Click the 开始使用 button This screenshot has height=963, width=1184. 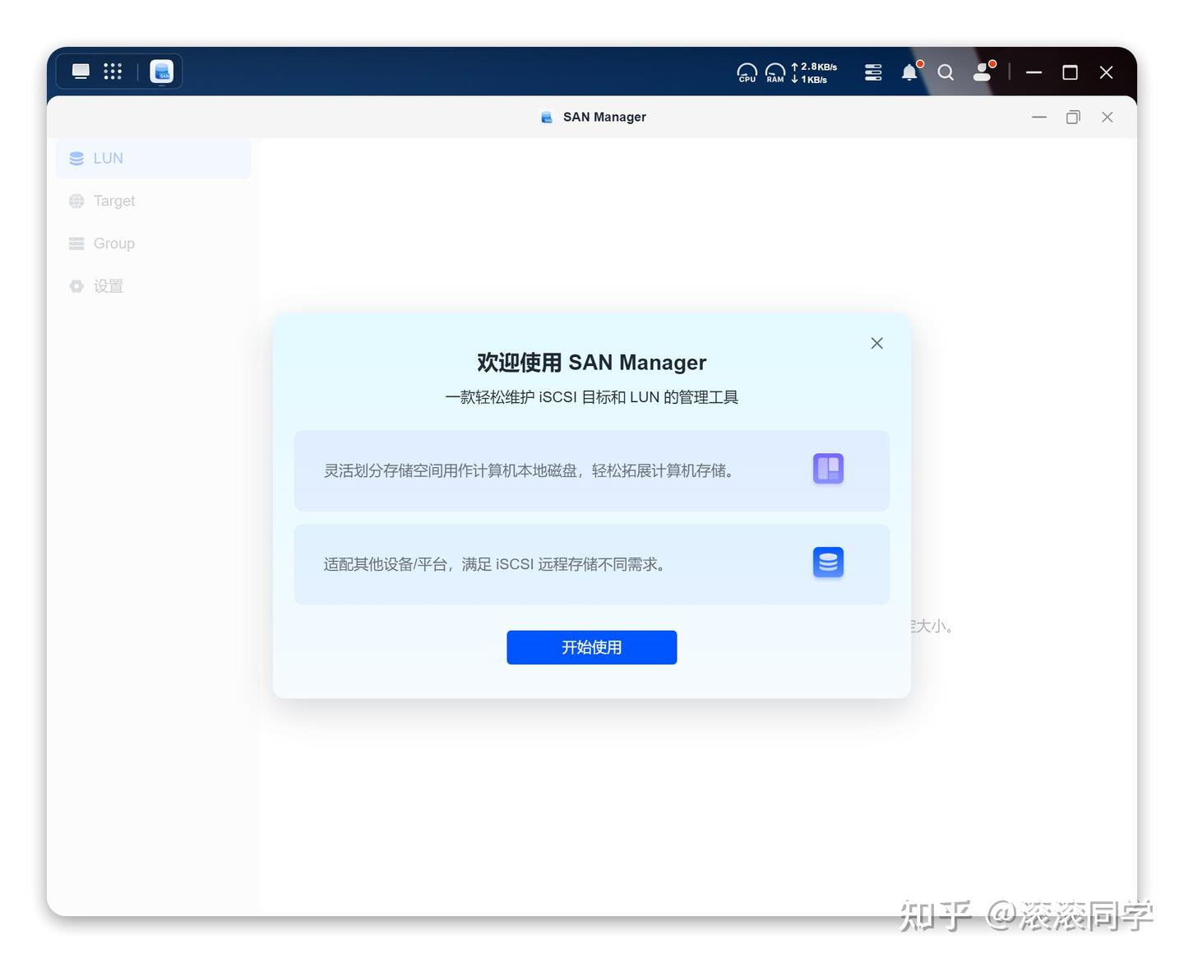(x=592, y=647)
